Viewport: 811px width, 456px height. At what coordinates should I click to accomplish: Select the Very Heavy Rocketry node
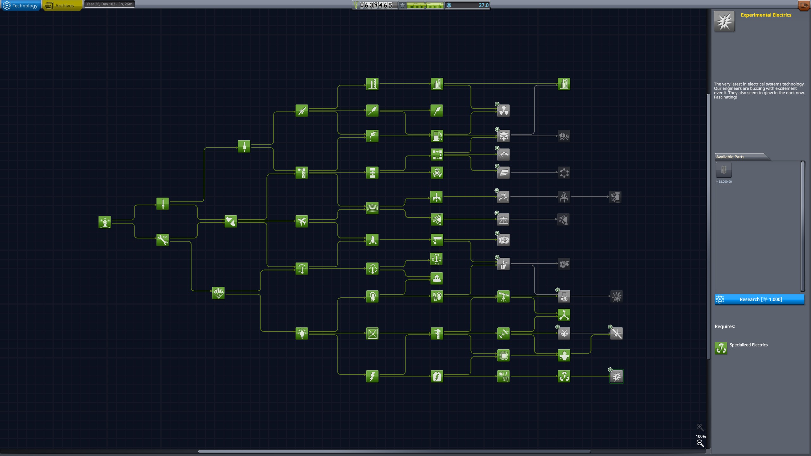click(564, 84)
